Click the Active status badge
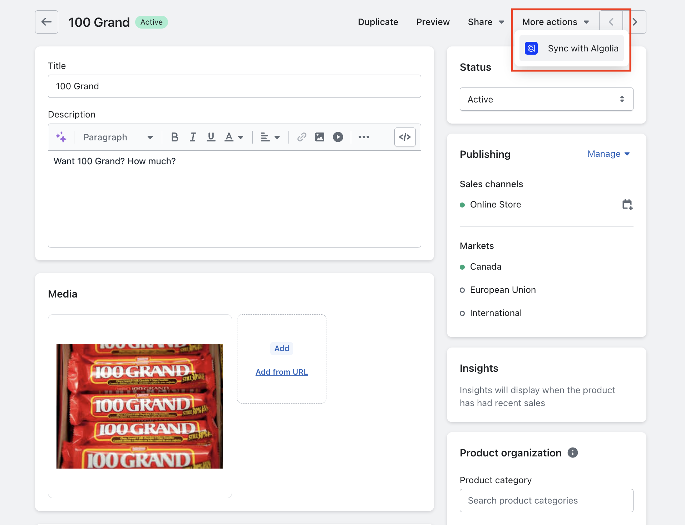Viewport: 685px width, 525px height. tap(152, 22)
